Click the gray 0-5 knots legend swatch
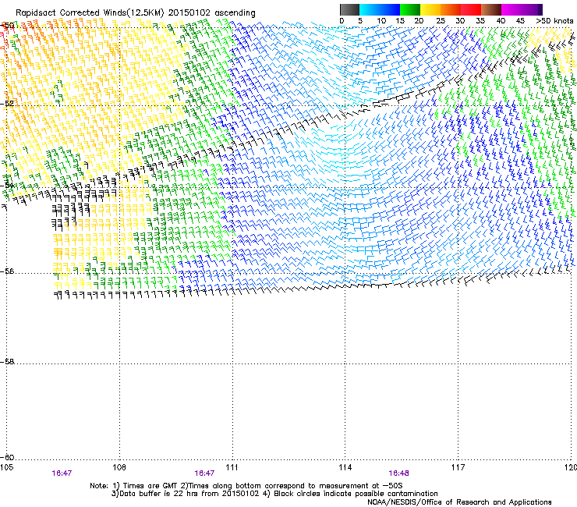 (349, 9)
